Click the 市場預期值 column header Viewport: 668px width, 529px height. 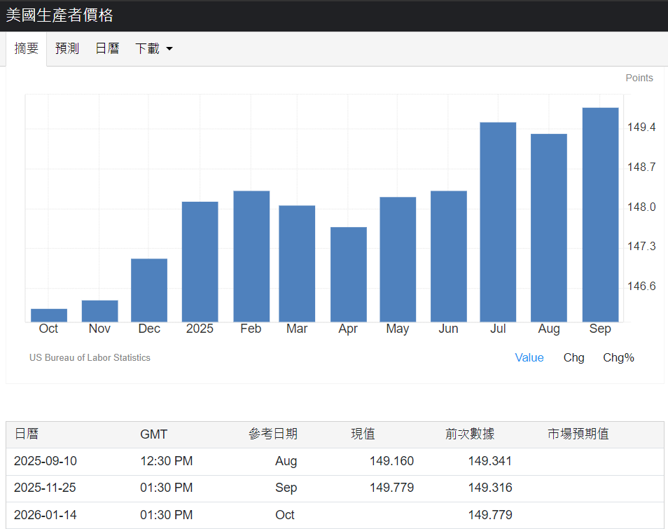tap(578, 434)
